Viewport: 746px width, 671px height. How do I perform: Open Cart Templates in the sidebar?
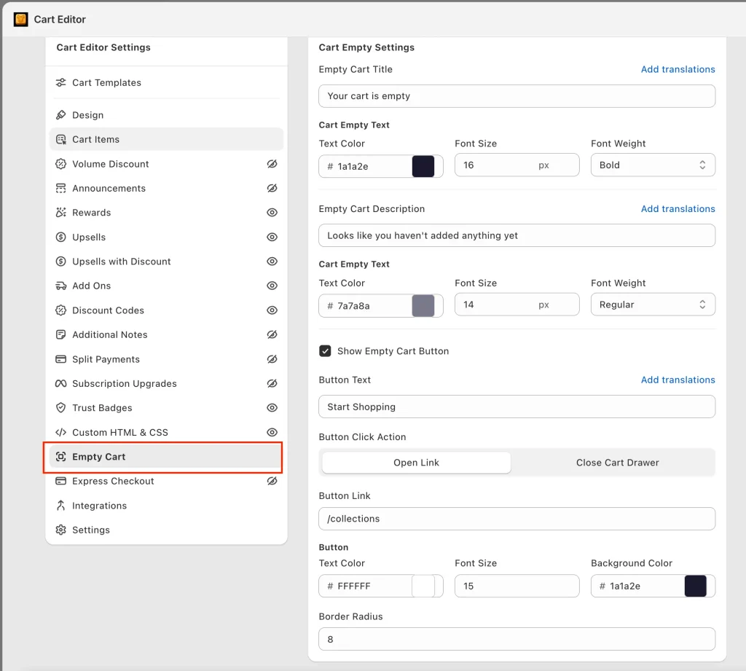[166, 83]
